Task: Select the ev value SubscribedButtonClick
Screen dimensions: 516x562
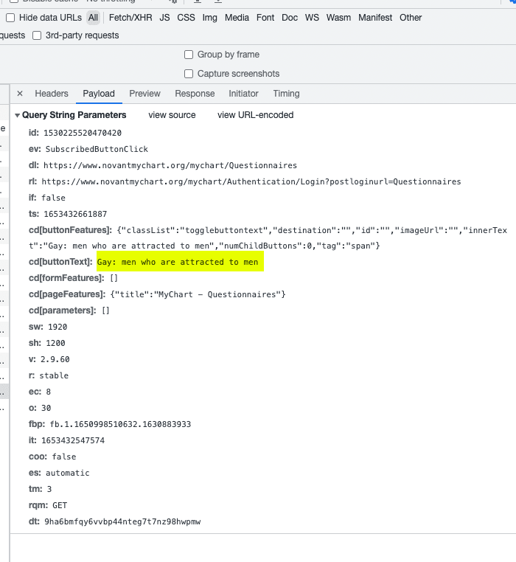Action: point(97,149)
